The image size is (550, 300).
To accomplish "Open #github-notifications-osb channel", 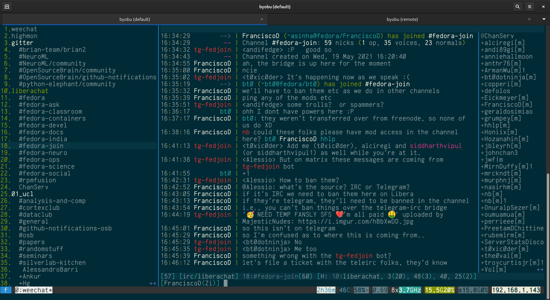I will pos(65,228).
